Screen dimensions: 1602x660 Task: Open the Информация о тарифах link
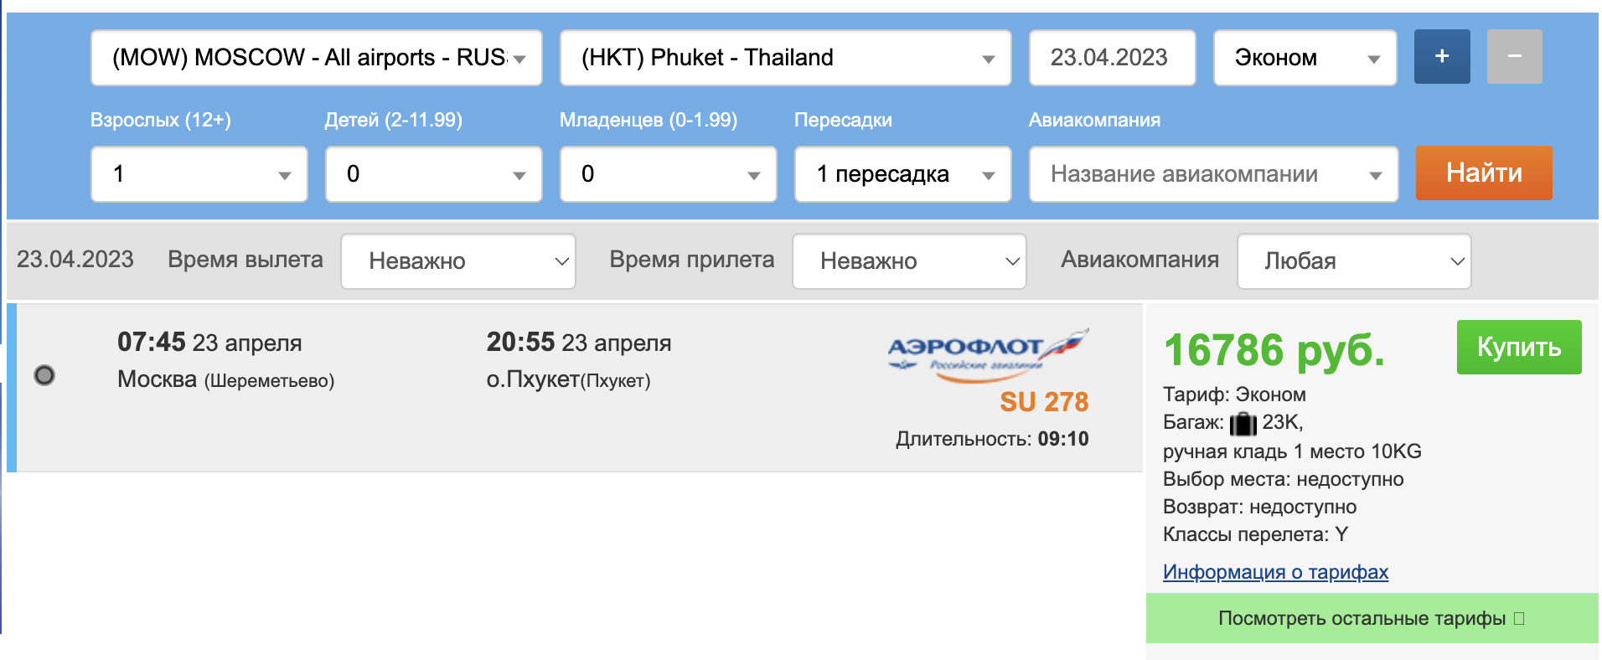click(x=1275, y=572)
